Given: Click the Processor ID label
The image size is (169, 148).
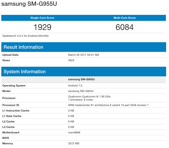Looking at the screenshot, I should pos(11,105).
